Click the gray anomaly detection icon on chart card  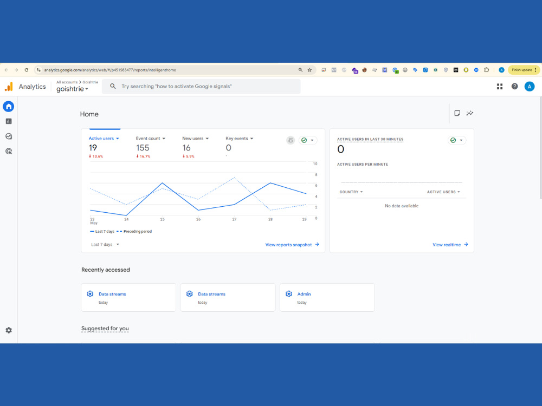(291, 140)
